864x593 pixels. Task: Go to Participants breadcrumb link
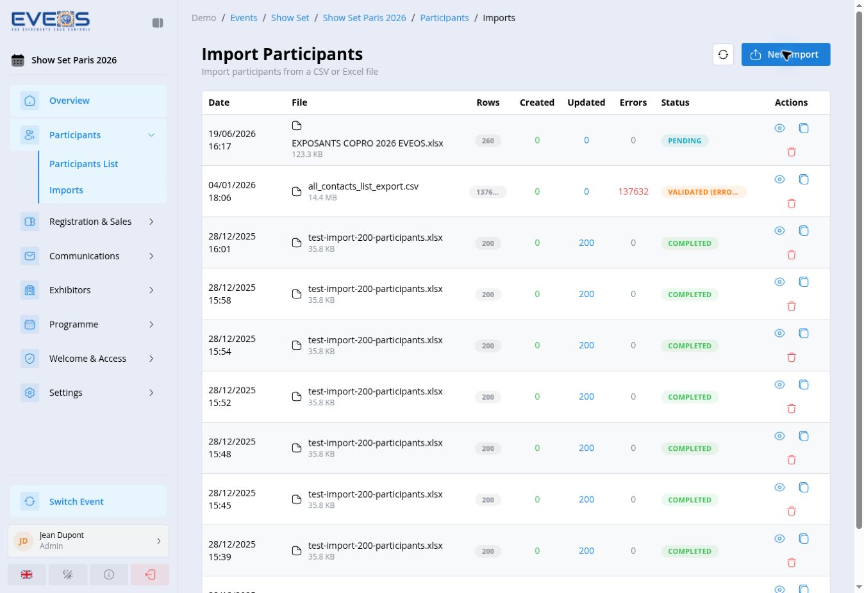click(444, 18)
